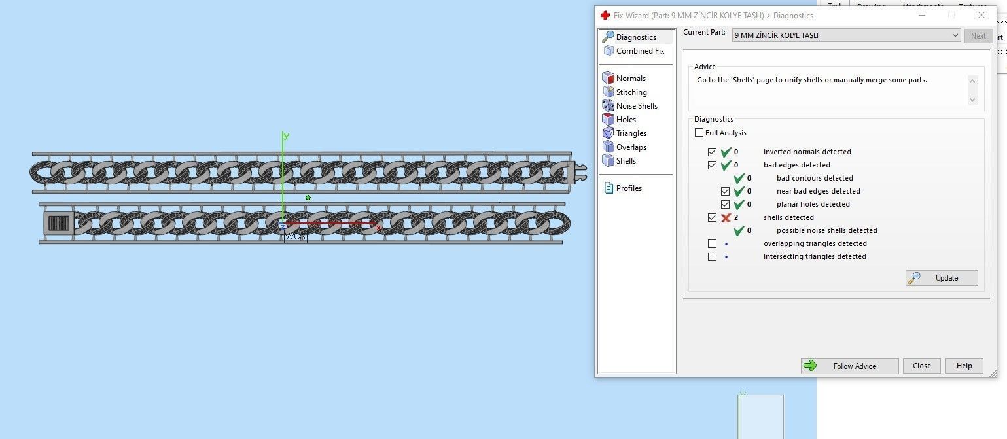Select the Stitching icon

[608, 92]
